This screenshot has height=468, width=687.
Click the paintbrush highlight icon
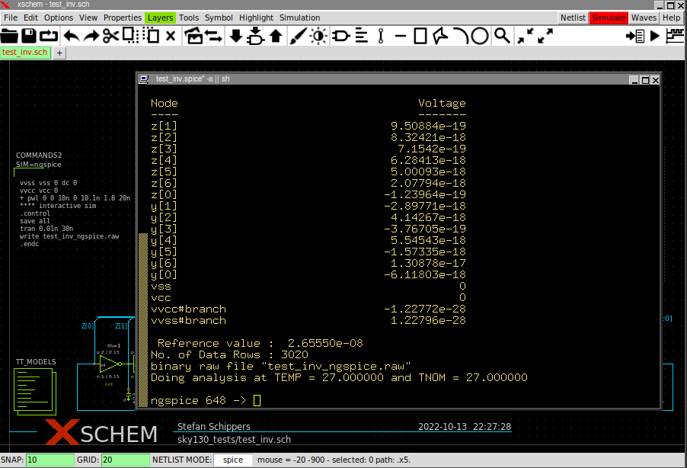click(x=298, y=36)
